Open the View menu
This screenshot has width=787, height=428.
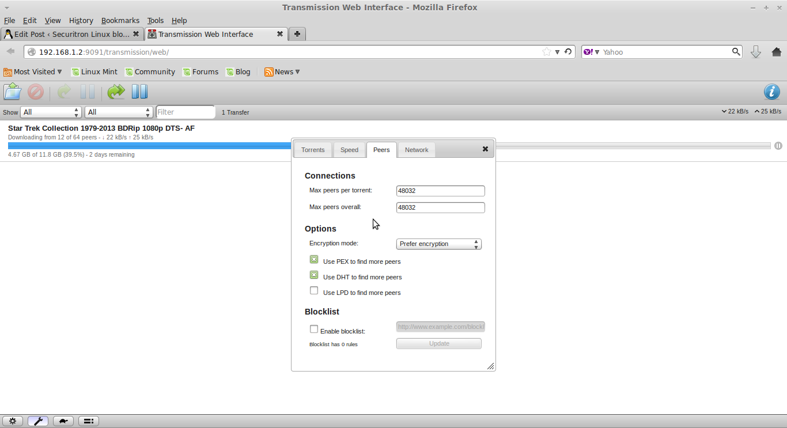(52, 20)
